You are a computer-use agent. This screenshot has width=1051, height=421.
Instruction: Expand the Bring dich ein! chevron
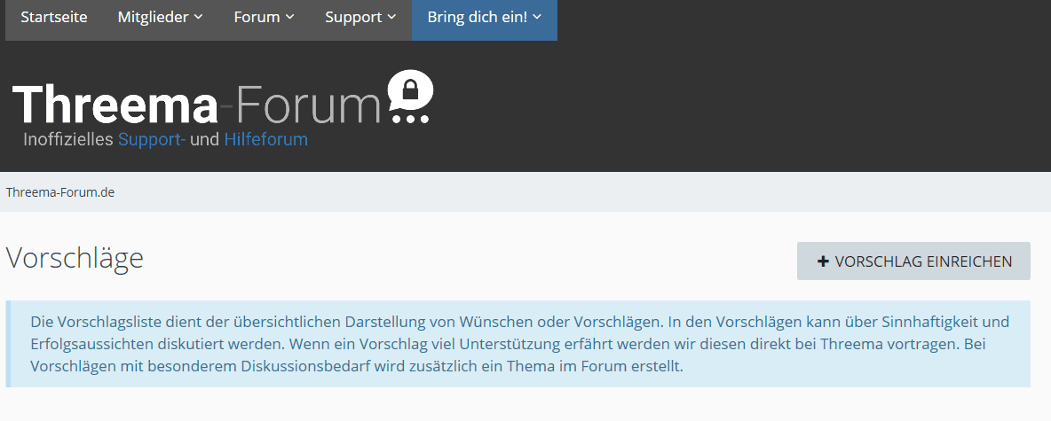[x=537, y=18]
